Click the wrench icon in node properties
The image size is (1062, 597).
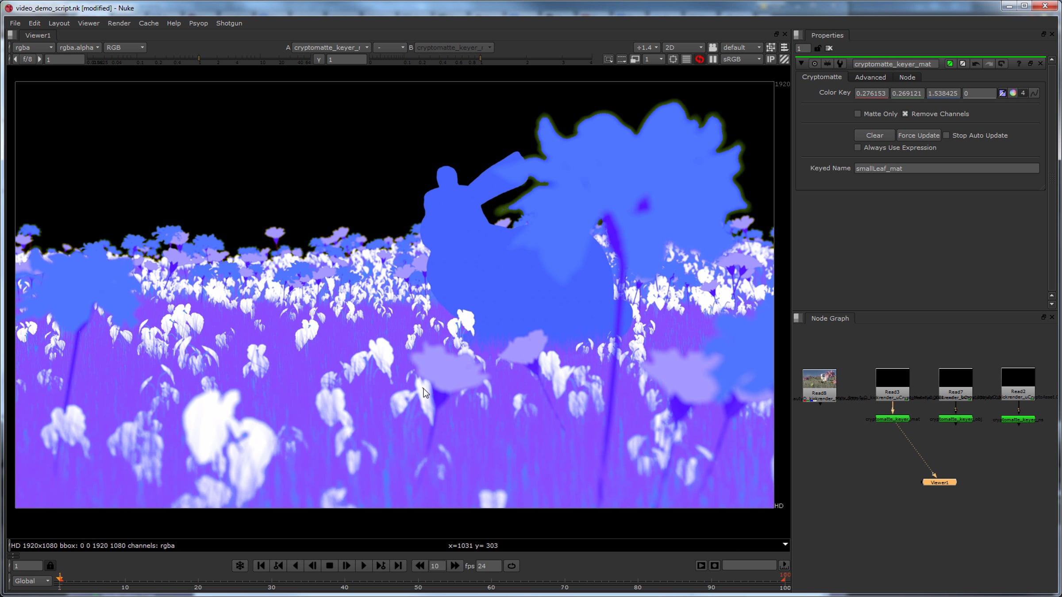(840, 64)
